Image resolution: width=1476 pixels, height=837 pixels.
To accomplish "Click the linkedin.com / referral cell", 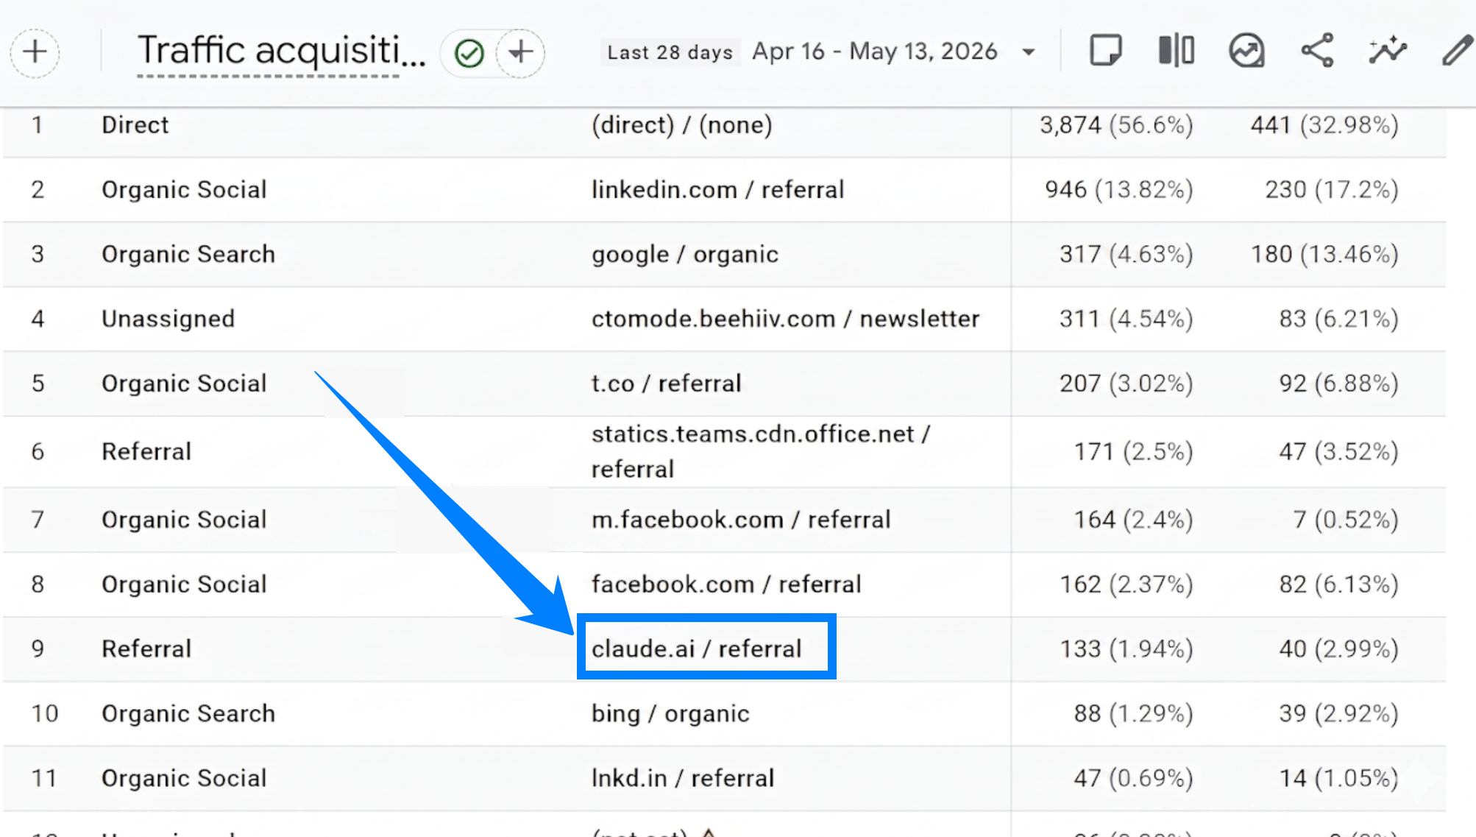I will pyautogui.click(x=717, y=190).
